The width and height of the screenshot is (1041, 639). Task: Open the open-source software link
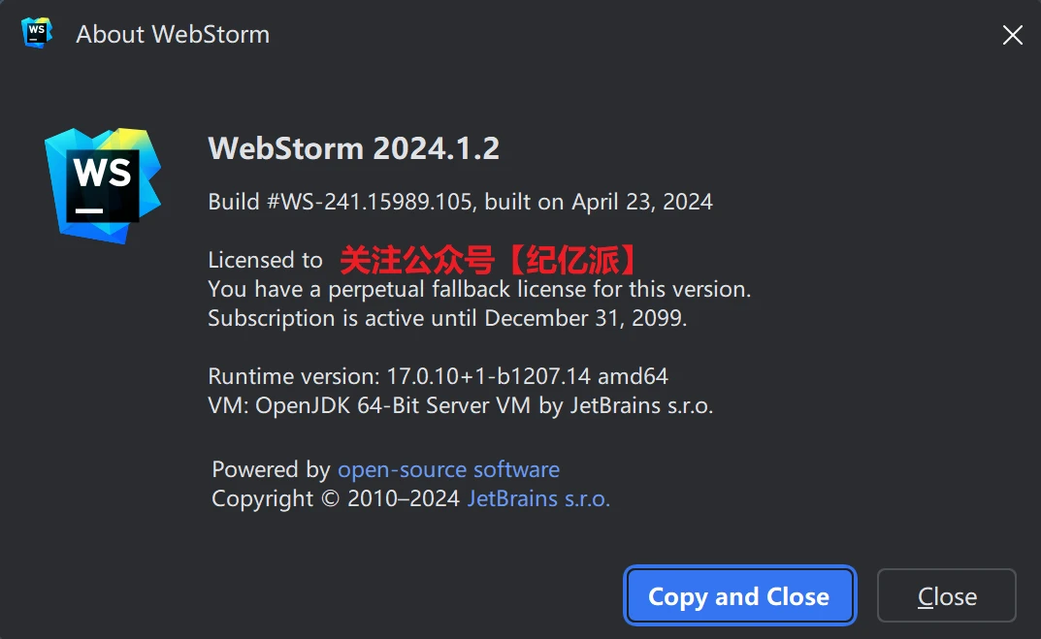pos(448,470)
